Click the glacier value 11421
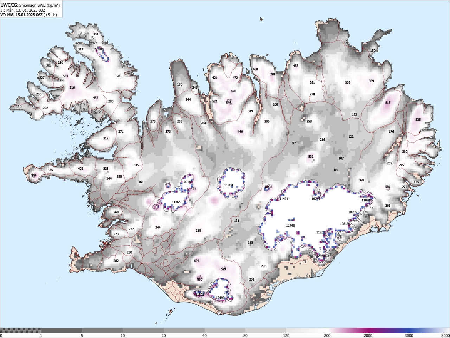The image size is (450, 338). (284, 199)
